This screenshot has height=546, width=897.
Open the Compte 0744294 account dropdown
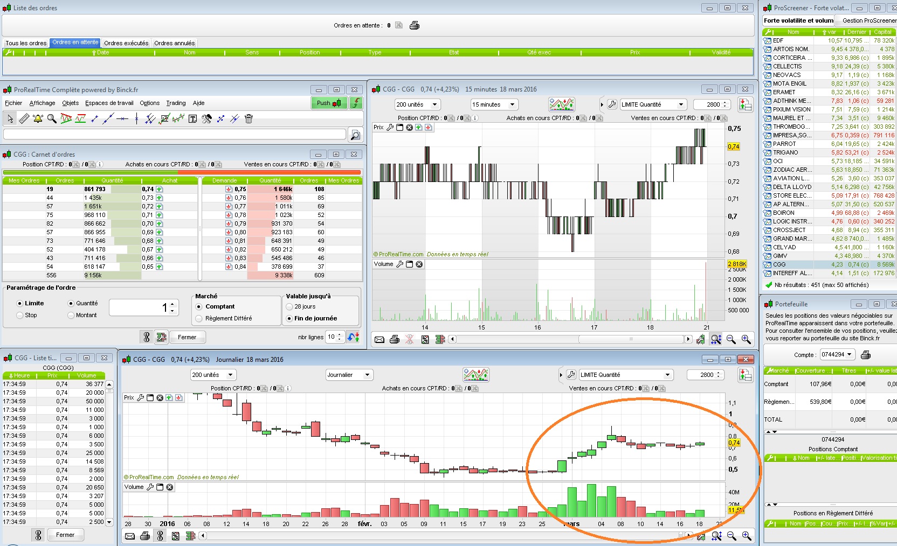(838, 354)
